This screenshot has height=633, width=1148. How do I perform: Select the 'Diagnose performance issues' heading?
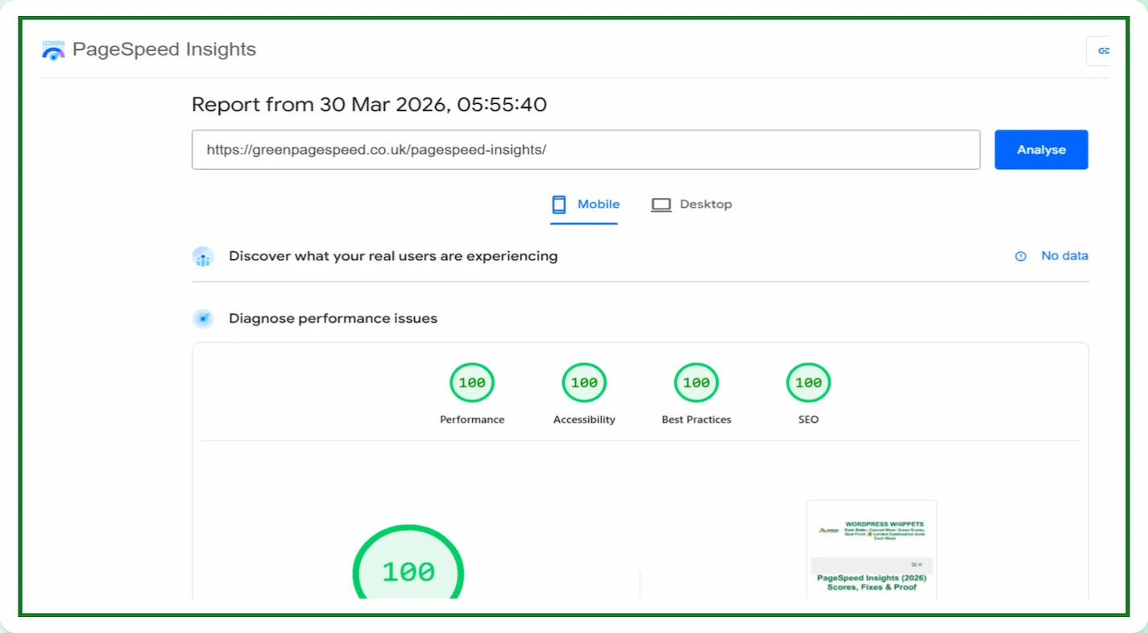pos(333,319)
